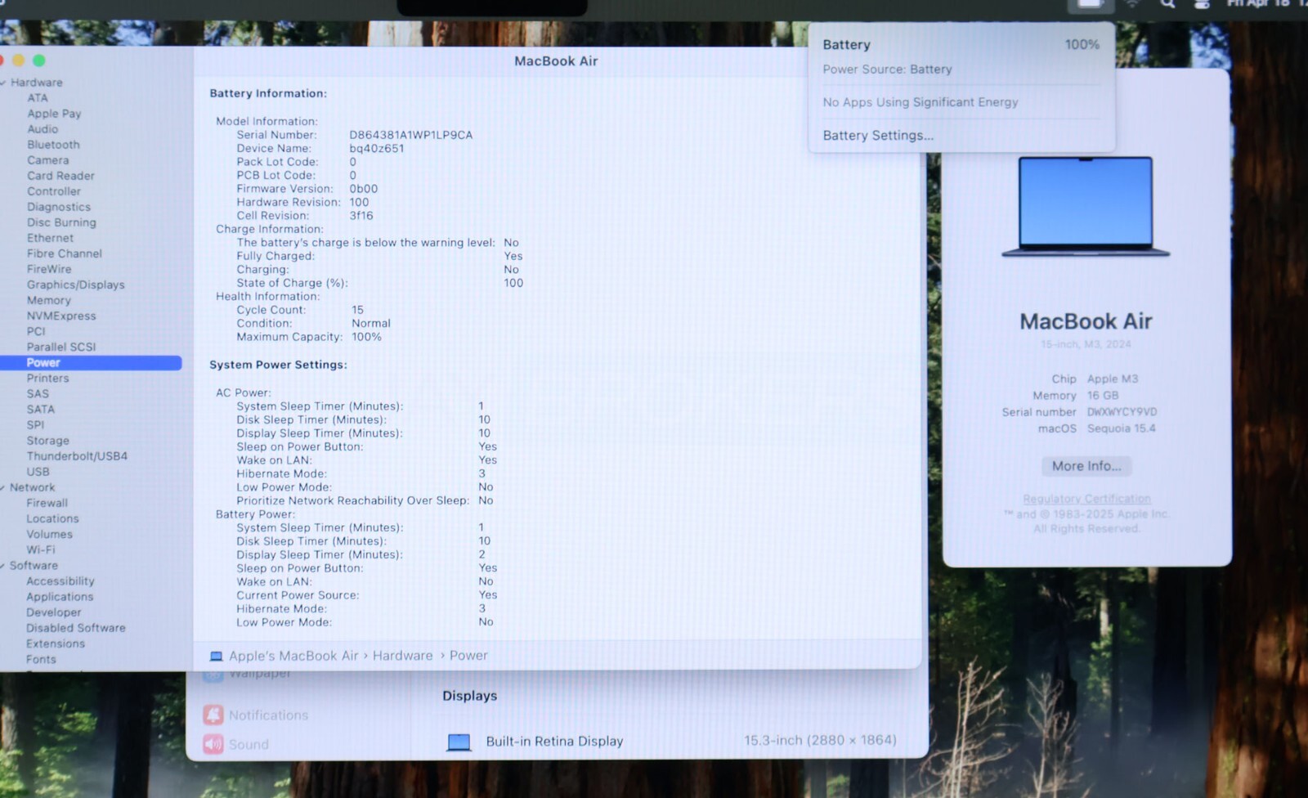Select Disabled Software in the sidebar
The width and height of the screenshot is (1308, 798).
pos(75,628)
